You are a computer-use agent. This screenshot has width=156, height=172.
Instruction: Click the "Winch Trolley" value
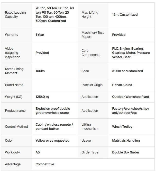click(x=122, y=127)
